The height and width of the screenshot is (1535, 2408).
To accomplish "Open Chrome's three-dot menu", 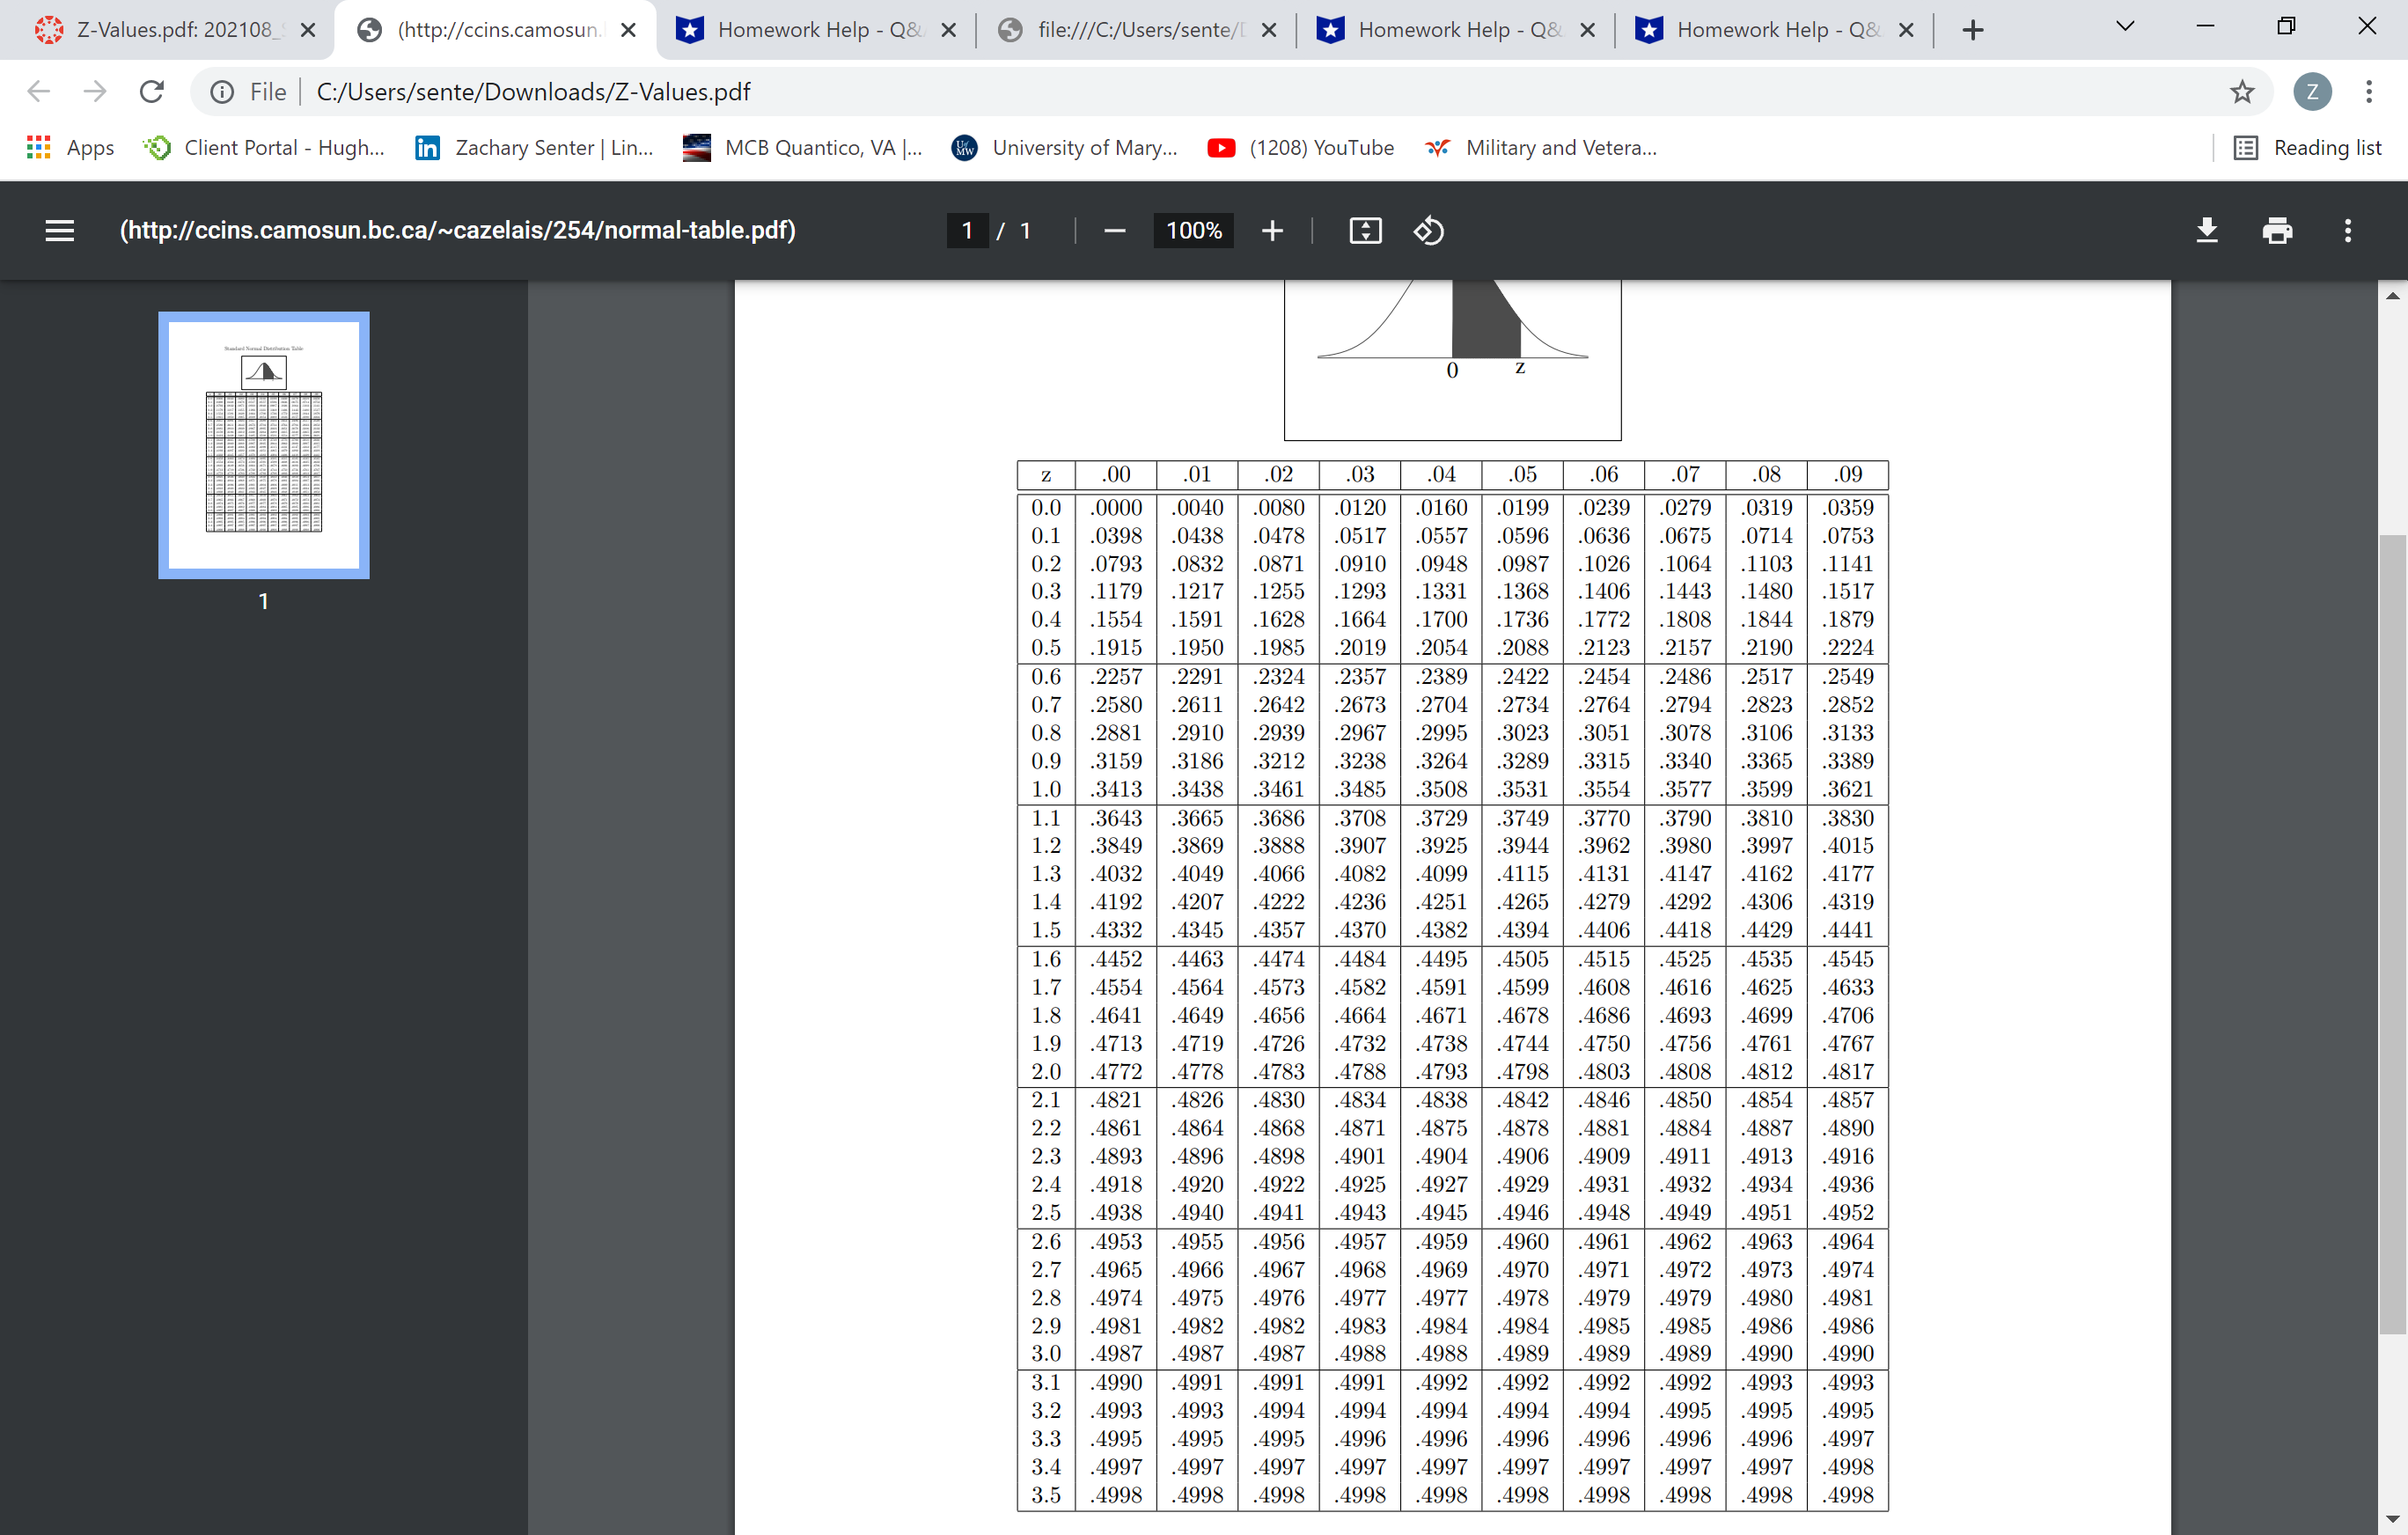I will (2369, 91).
